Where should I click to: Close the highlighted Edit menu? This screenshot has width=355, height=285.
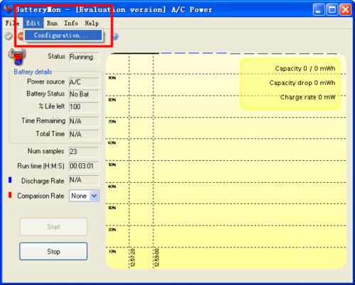point(33,23)
